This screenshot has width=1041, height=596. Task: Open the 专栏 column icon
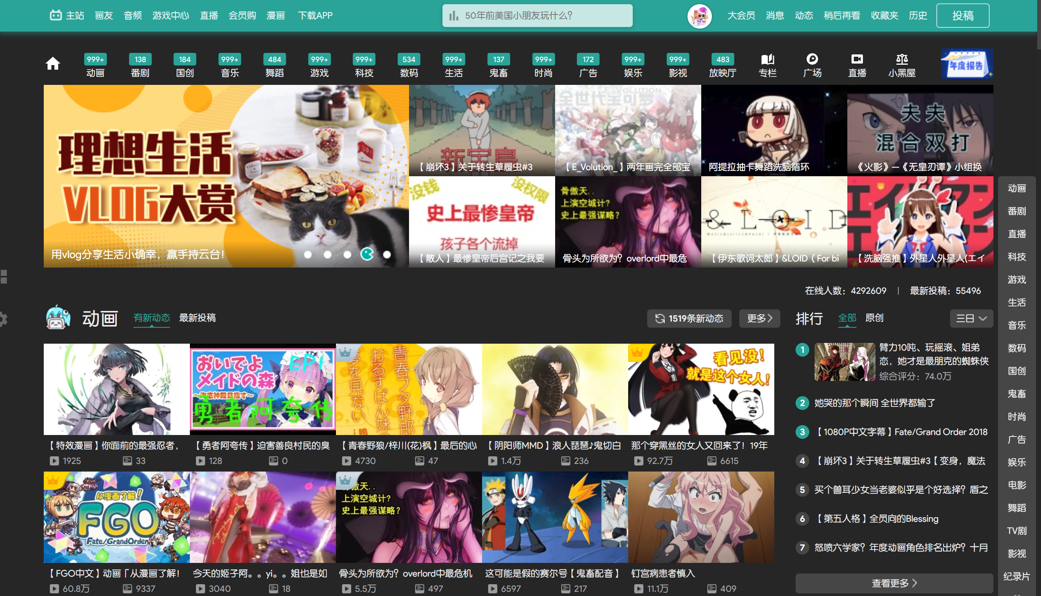coord(767,60)
